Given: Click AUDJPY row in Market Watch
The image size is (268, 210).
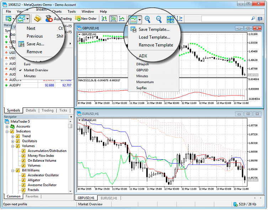Looking at the screenshot, I should (x=38, y=85).
